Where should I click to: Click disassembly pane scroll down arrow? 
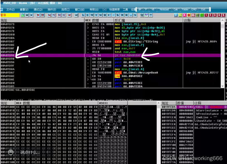click(x=223, y=86)
